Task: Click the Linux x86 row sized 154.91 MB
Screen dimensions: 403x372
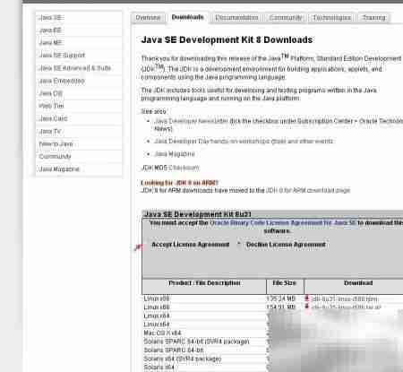Action: point(272,307)
